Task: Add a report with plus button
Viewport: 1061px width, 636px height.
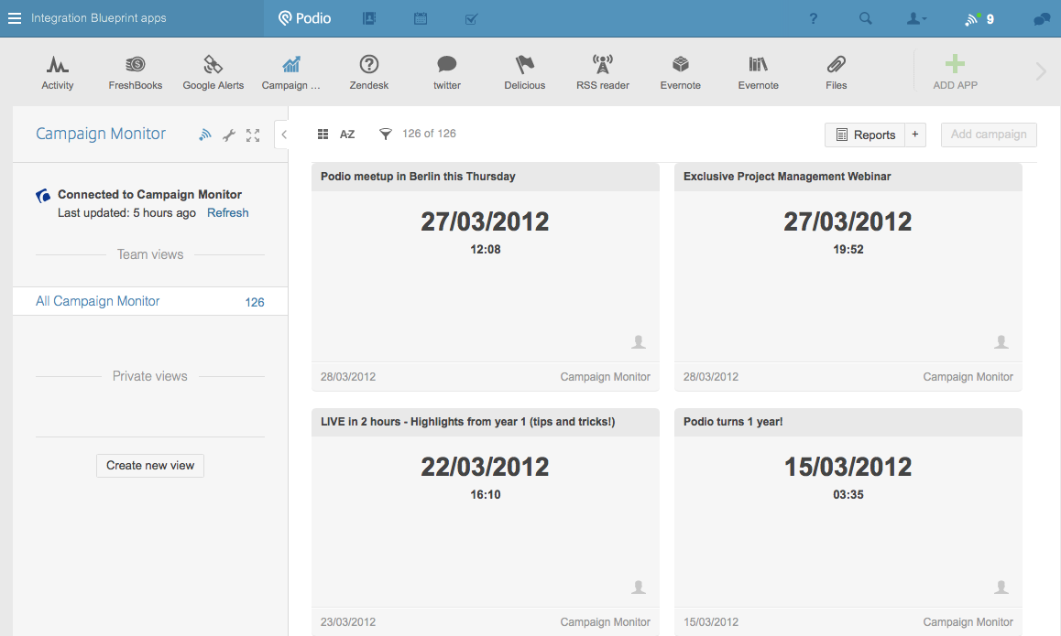Action: click(x=914, y=135)
